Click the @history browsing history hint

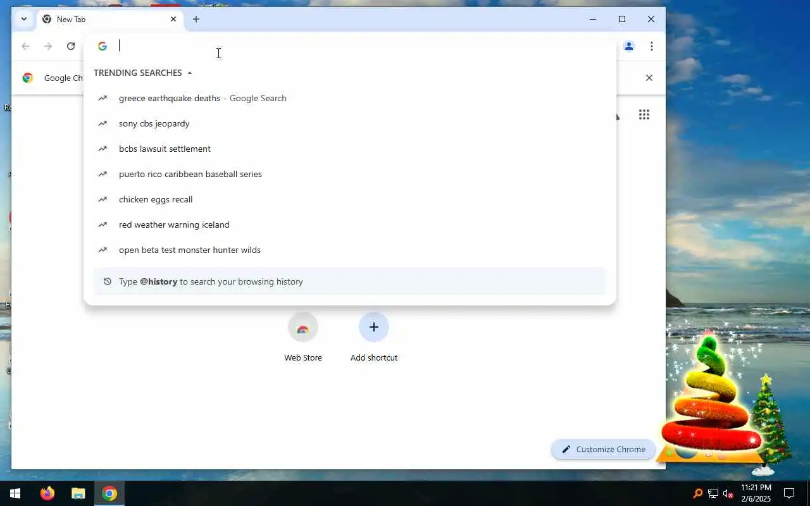pos(350,281)
